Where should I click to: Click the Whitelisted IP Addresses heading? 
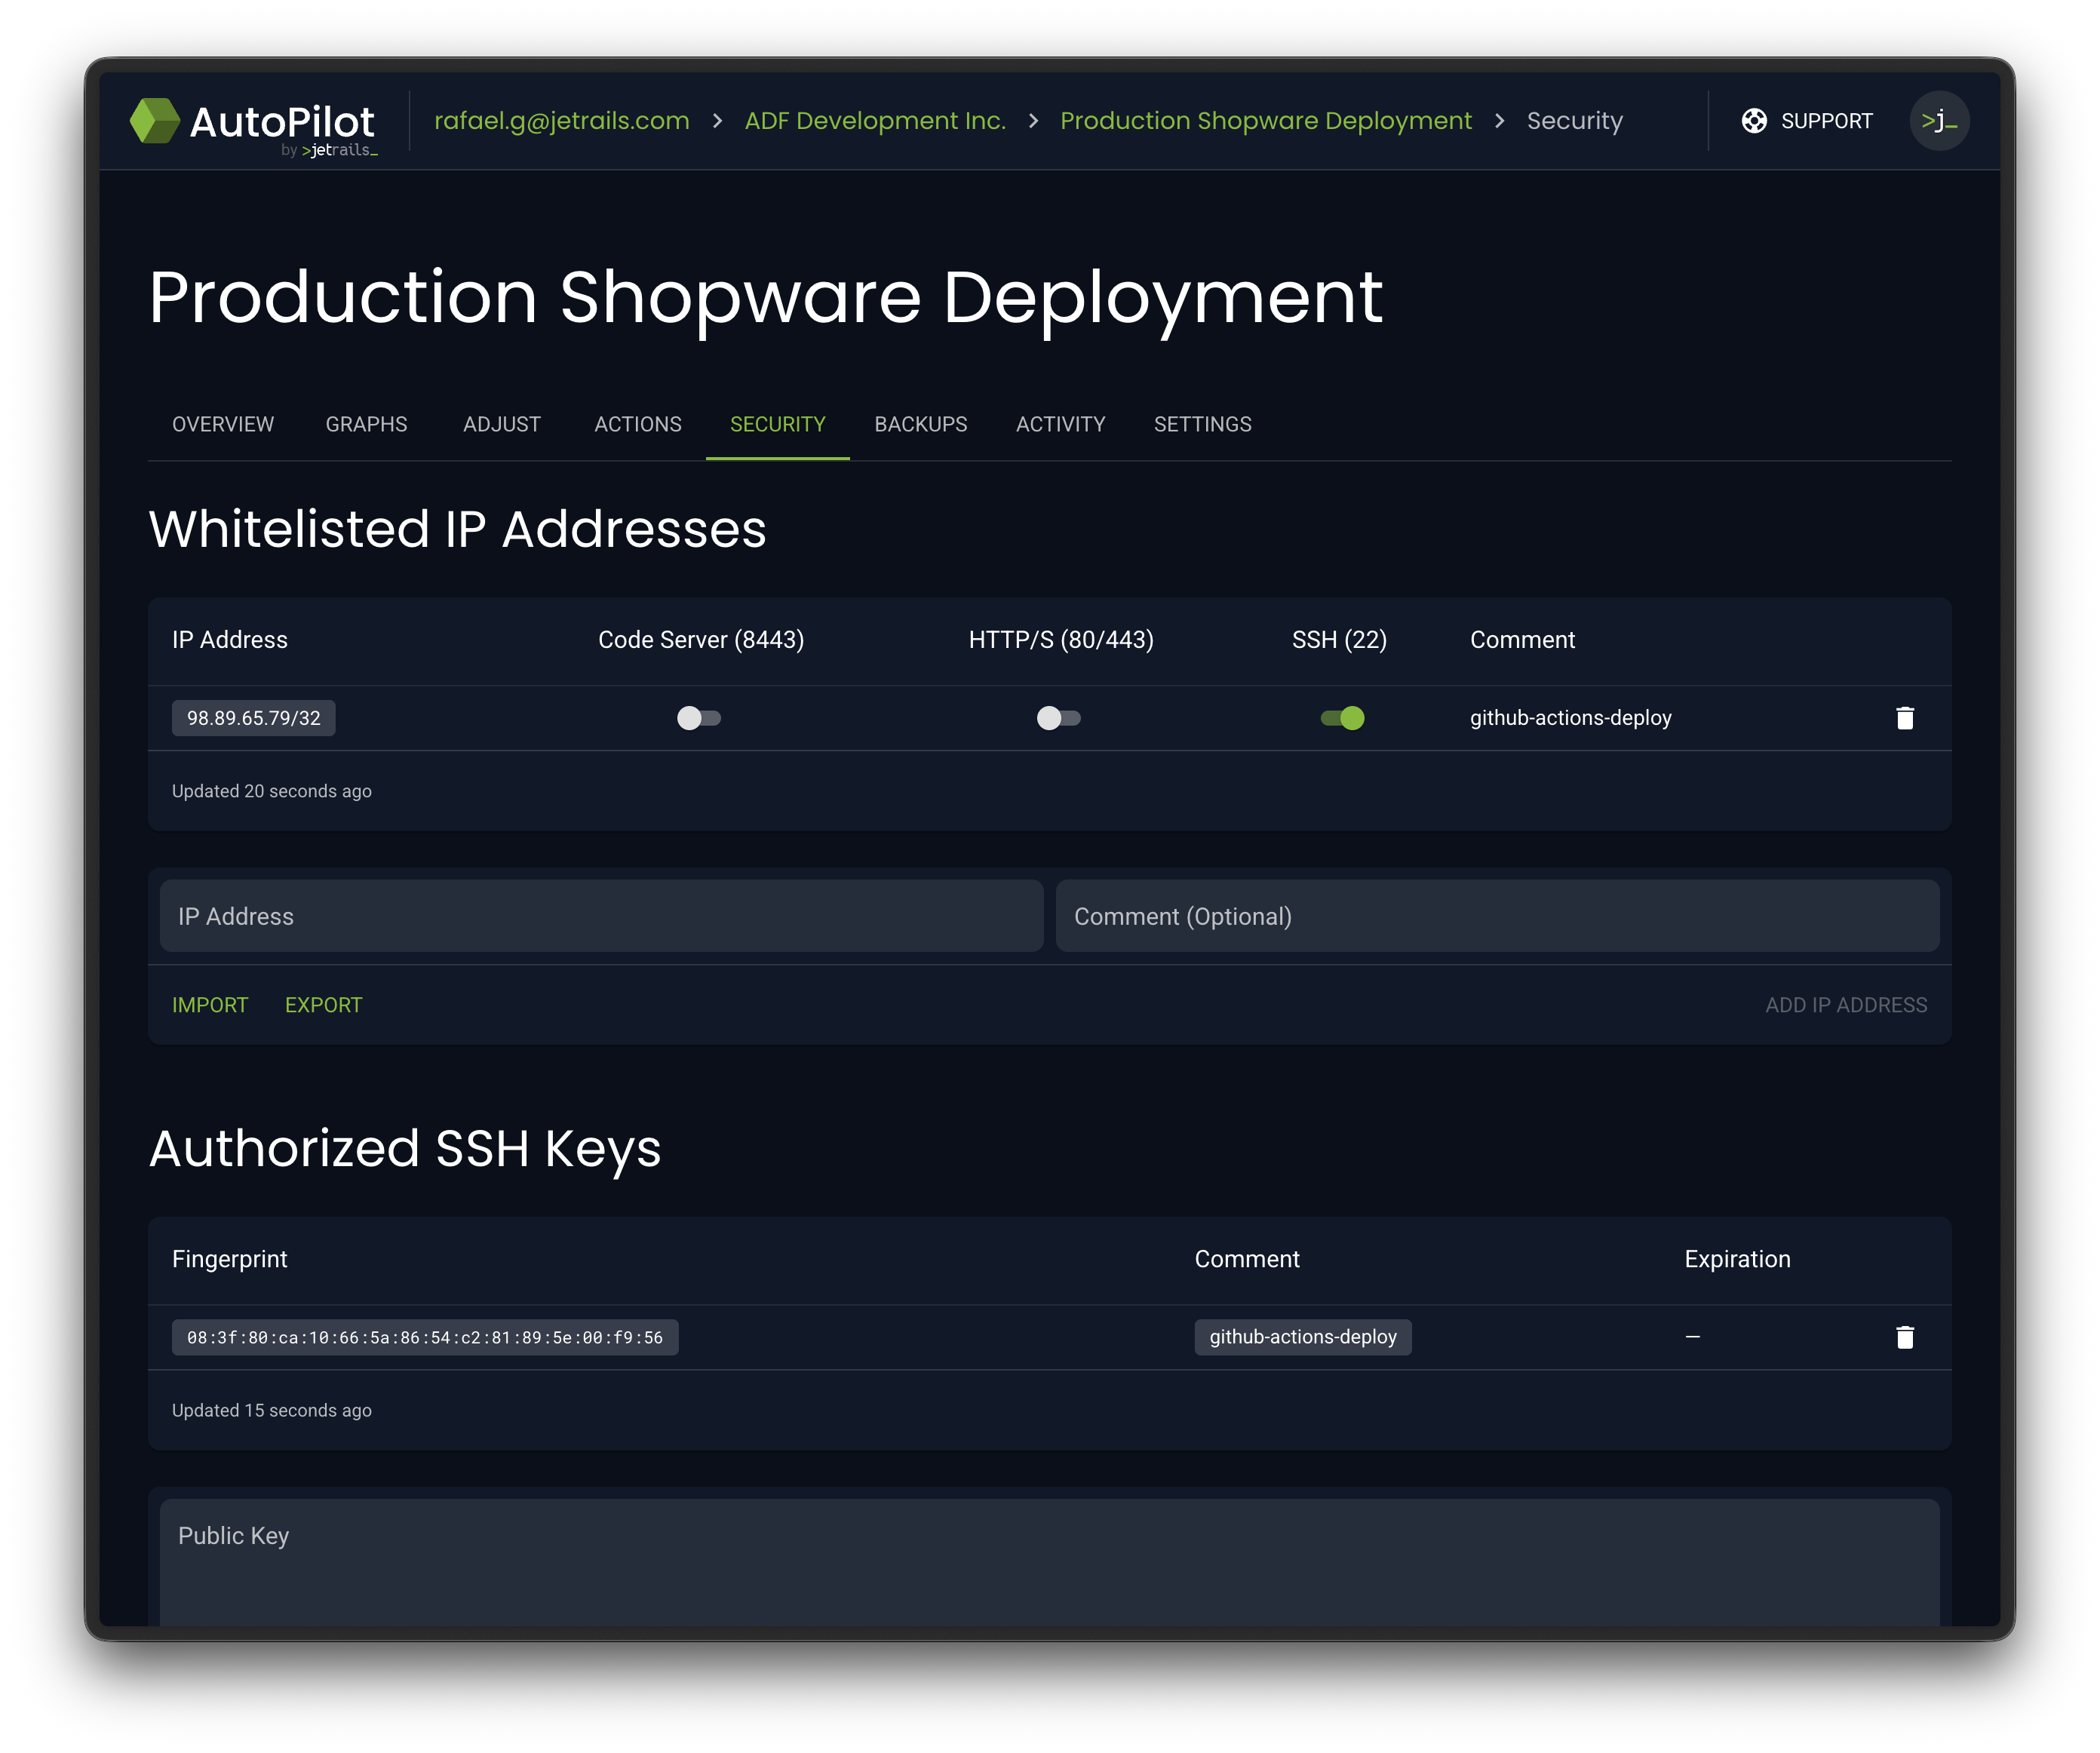(x=457, y=529)
